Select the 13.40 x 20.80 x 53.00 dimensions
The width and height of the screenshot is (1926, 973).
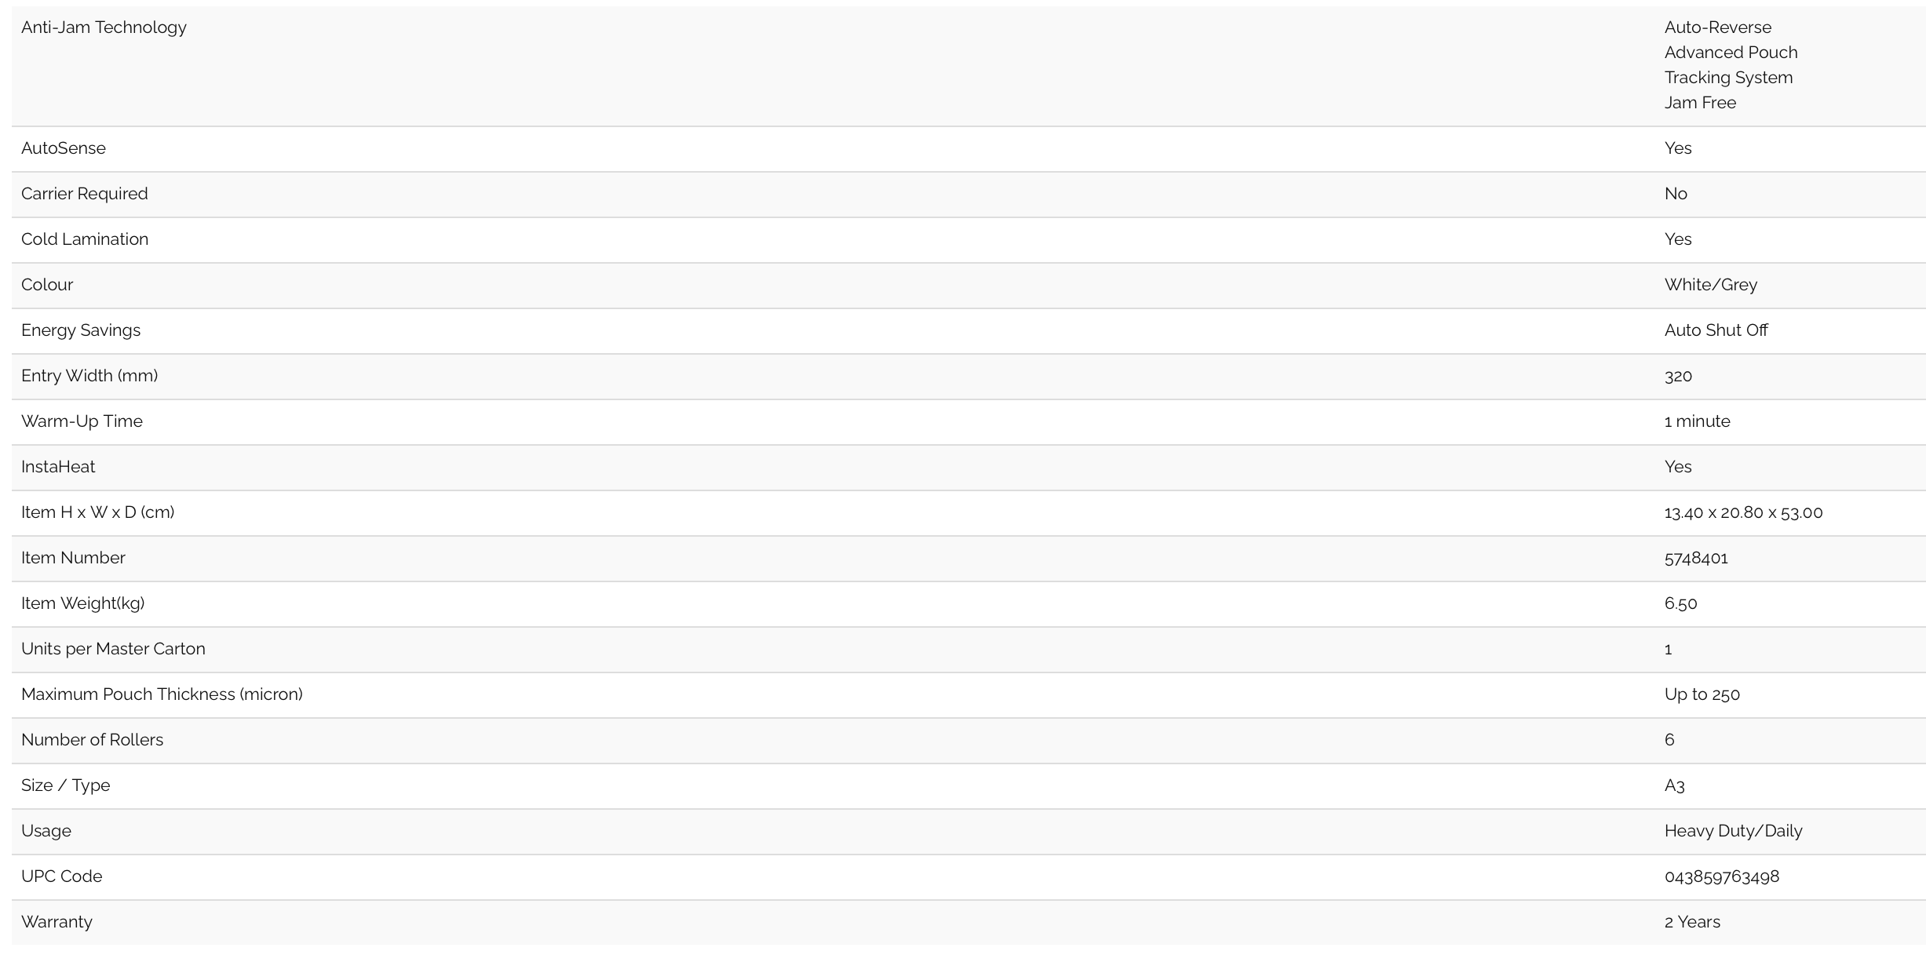coord(1743,512)
